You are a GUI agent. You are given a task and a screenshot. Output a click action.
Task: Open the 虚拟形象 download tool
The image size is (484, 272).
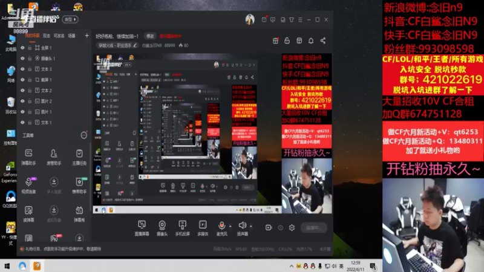(54, 214)
